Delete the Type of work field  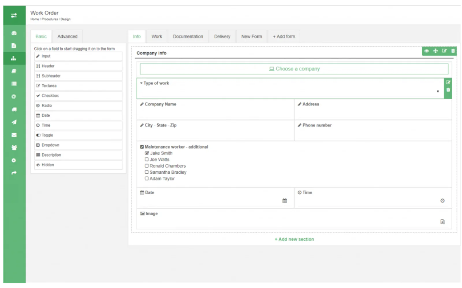pos(448,90)
